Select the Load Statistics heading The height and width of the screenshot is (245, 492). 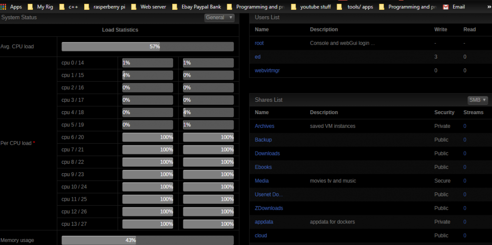pyautogui.click(x=120, y=30)
